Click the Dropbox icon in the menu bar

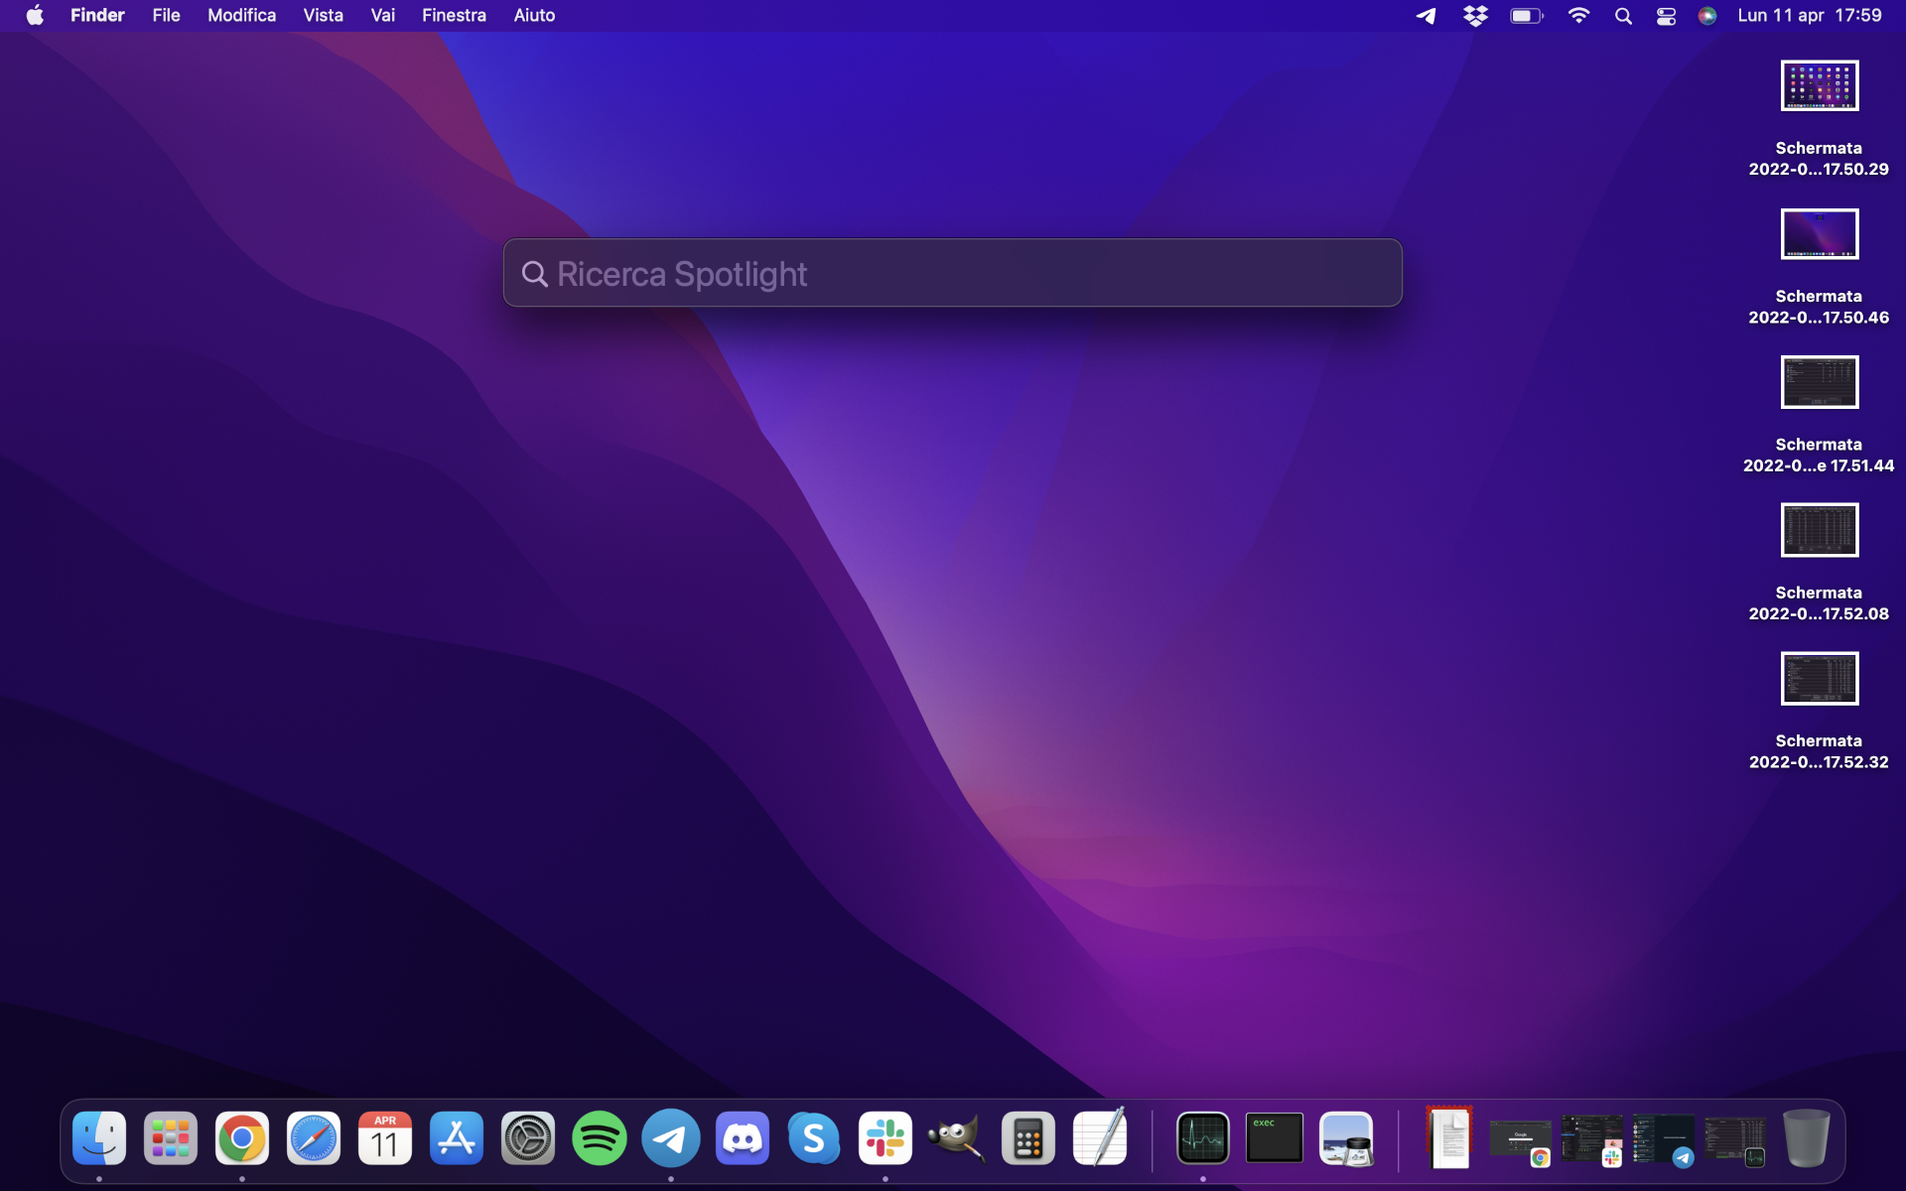(1475, 15)
